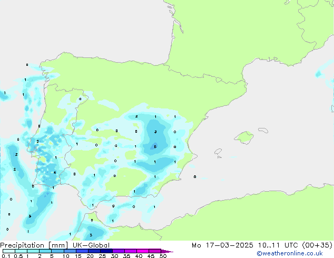This screenshot has height=258, width=334.
Task: Click the '10..11 UTC' time range text
Action: 279,245
